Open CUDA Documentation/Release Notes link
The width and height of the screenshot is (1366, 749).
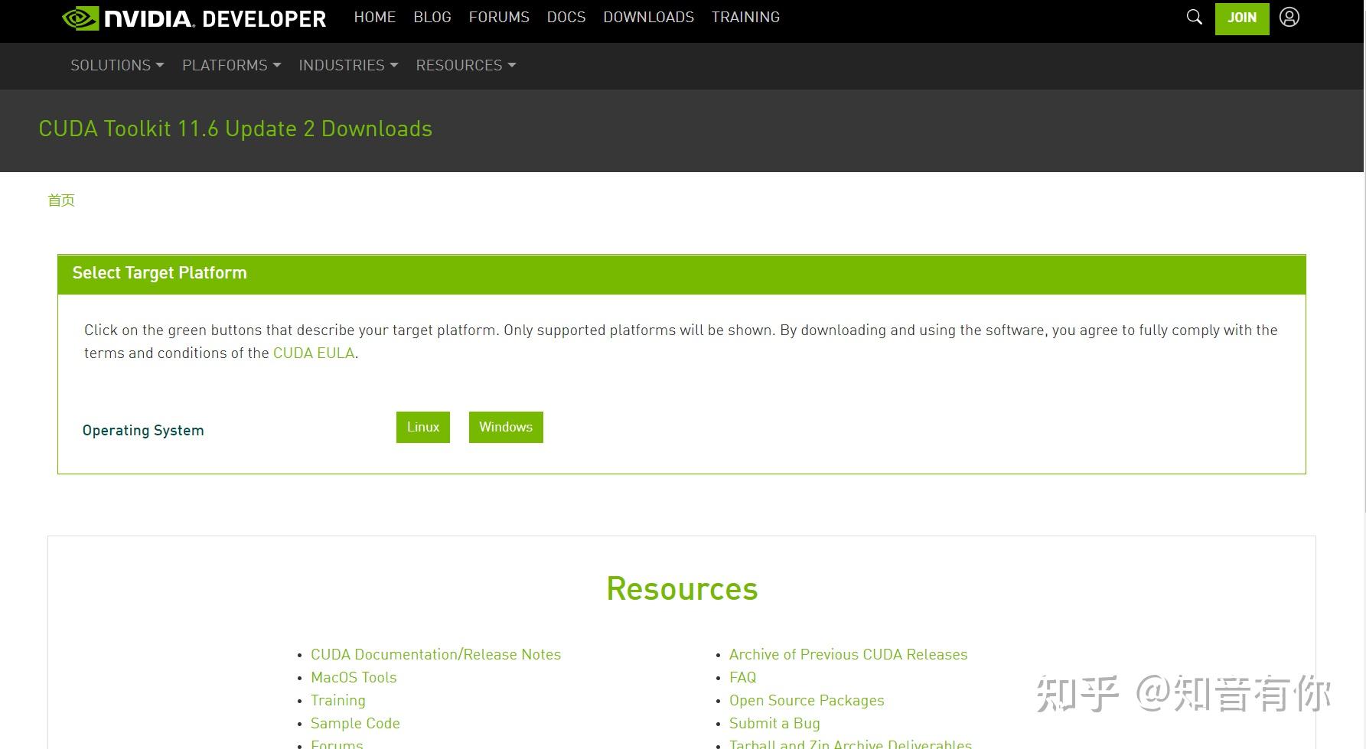[435, 654]
